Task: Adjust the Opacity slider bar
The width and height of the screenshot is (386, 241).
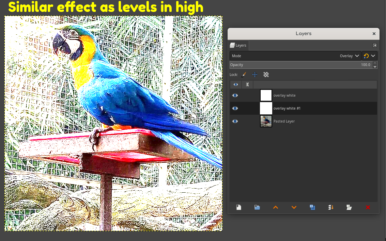Action: [301, 65]
